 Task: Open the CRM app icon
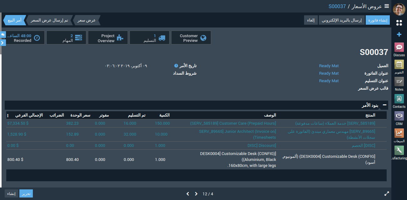pyautogui.click(x=399, y=116)
